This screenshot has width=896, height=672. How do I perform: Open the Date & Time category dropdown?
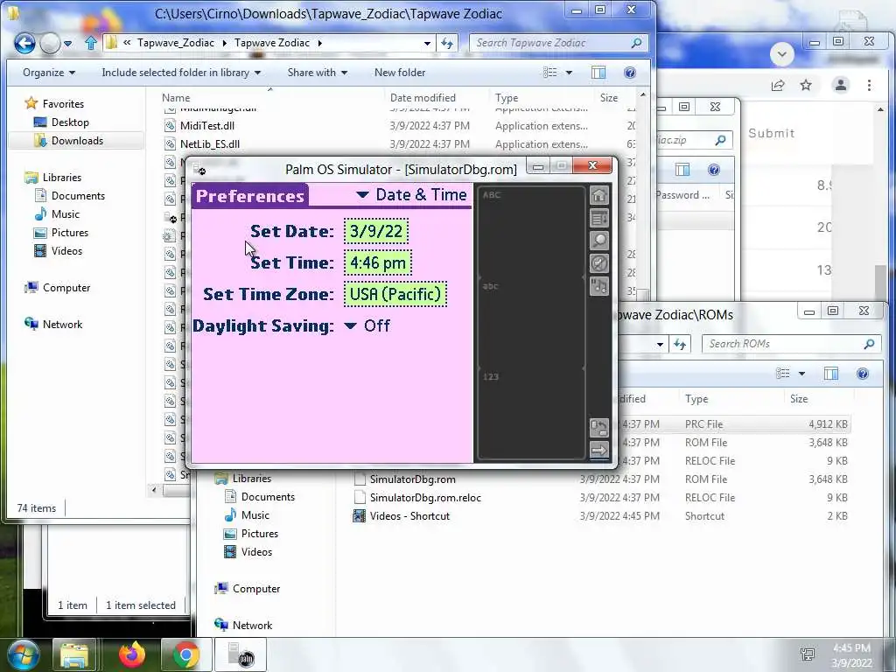pos(411,195)
